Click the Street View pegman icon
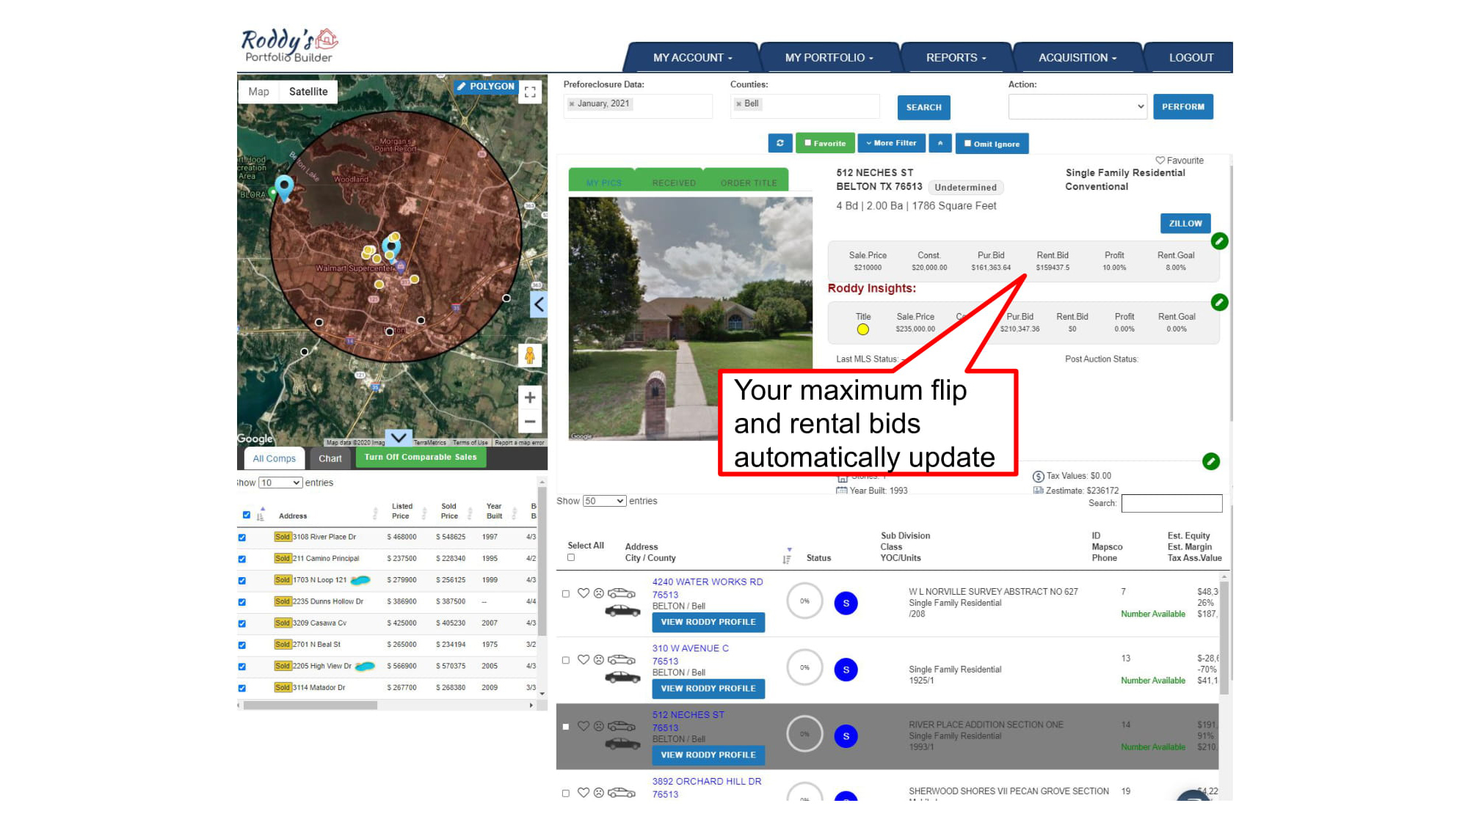 (529, 356)
